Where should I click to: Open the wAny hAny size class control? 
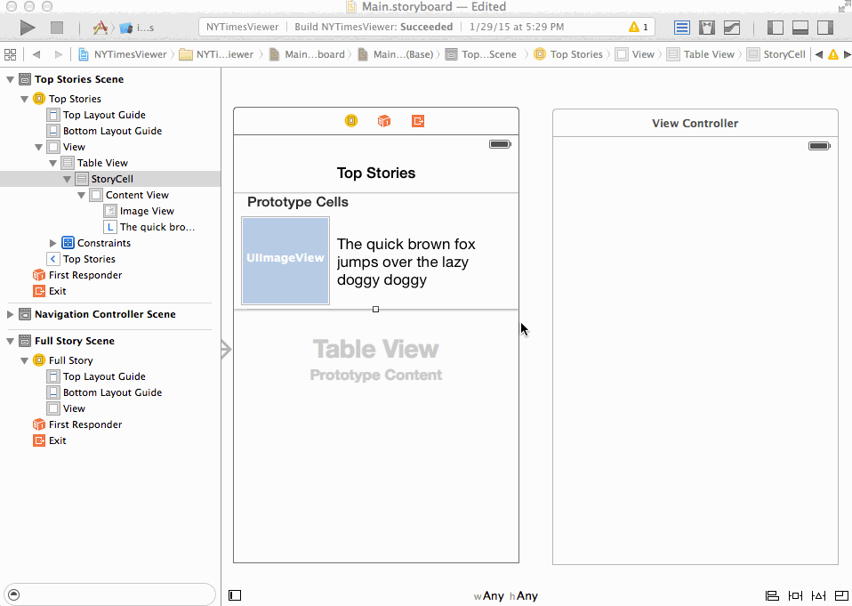[506, 595]
